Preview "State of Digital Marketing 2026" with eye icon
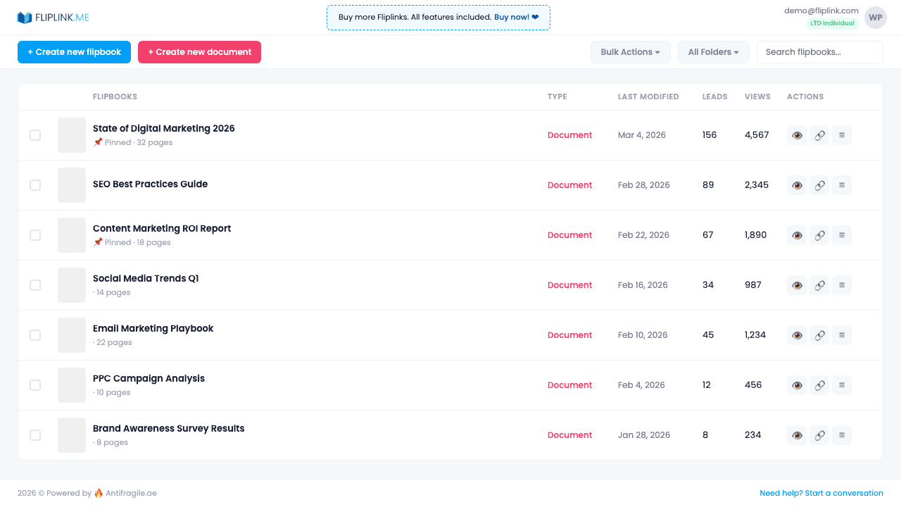Screen dimensions: 901x507 click(796, 134)
